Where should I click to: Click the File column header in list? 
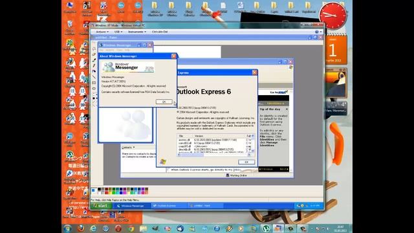[186, 136]
